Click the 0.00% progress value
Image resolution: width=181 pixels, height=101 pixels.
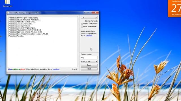click(x=75, y=69)
